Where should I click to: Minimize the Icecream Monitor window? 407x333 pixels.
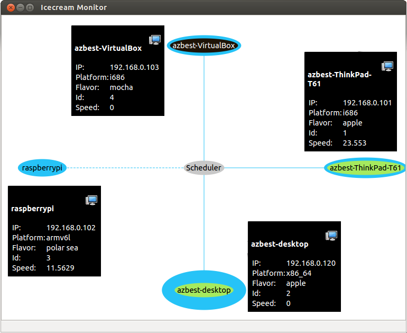(x=20, y=7)
